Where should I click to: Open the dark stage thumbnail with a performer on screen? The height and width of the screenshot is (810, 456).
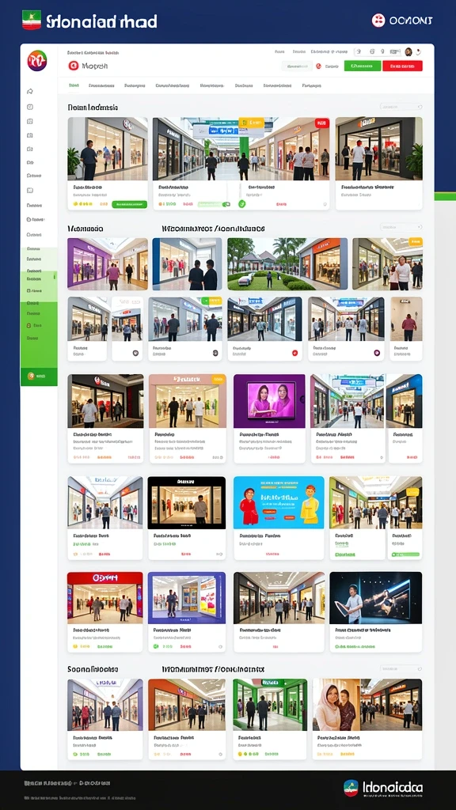(375, 598)
